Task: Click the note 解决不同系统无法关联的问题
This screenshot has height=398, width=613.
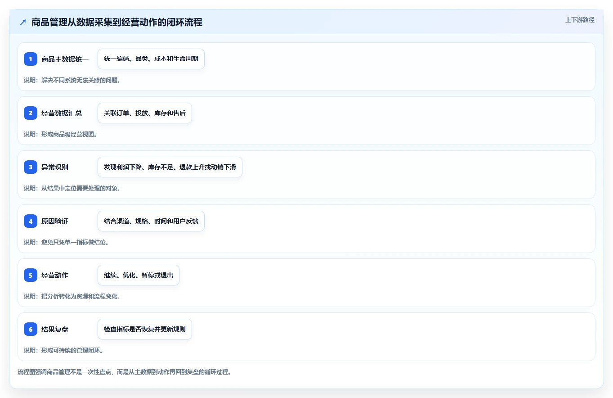Action: click(x=72, y=80)
